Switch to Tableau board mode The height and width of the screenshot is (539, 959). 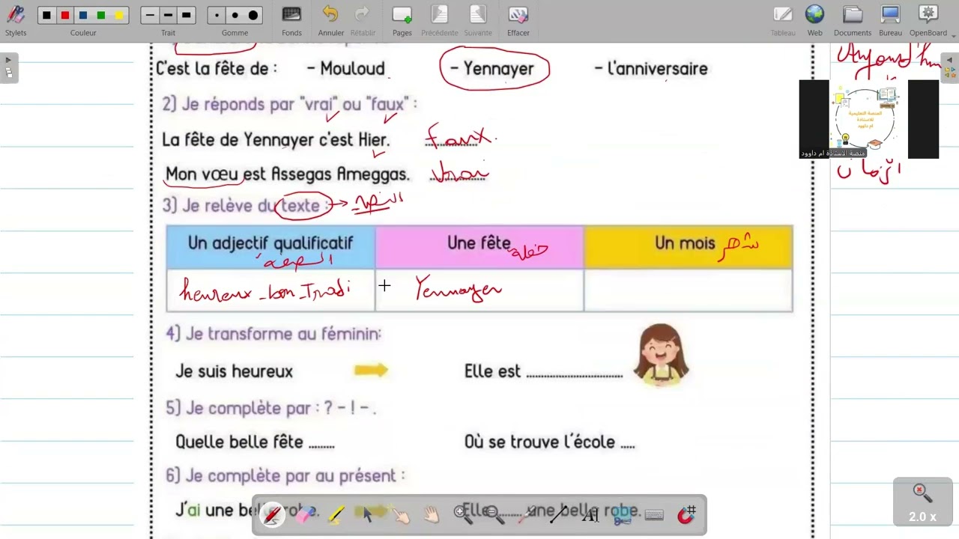783,20
